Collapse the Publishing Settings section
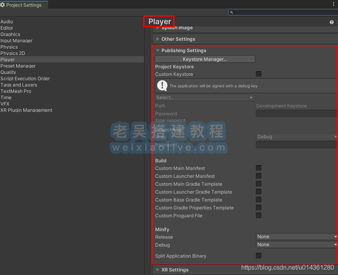The width and height of the screenshot is (338, 275). point(158,50)
